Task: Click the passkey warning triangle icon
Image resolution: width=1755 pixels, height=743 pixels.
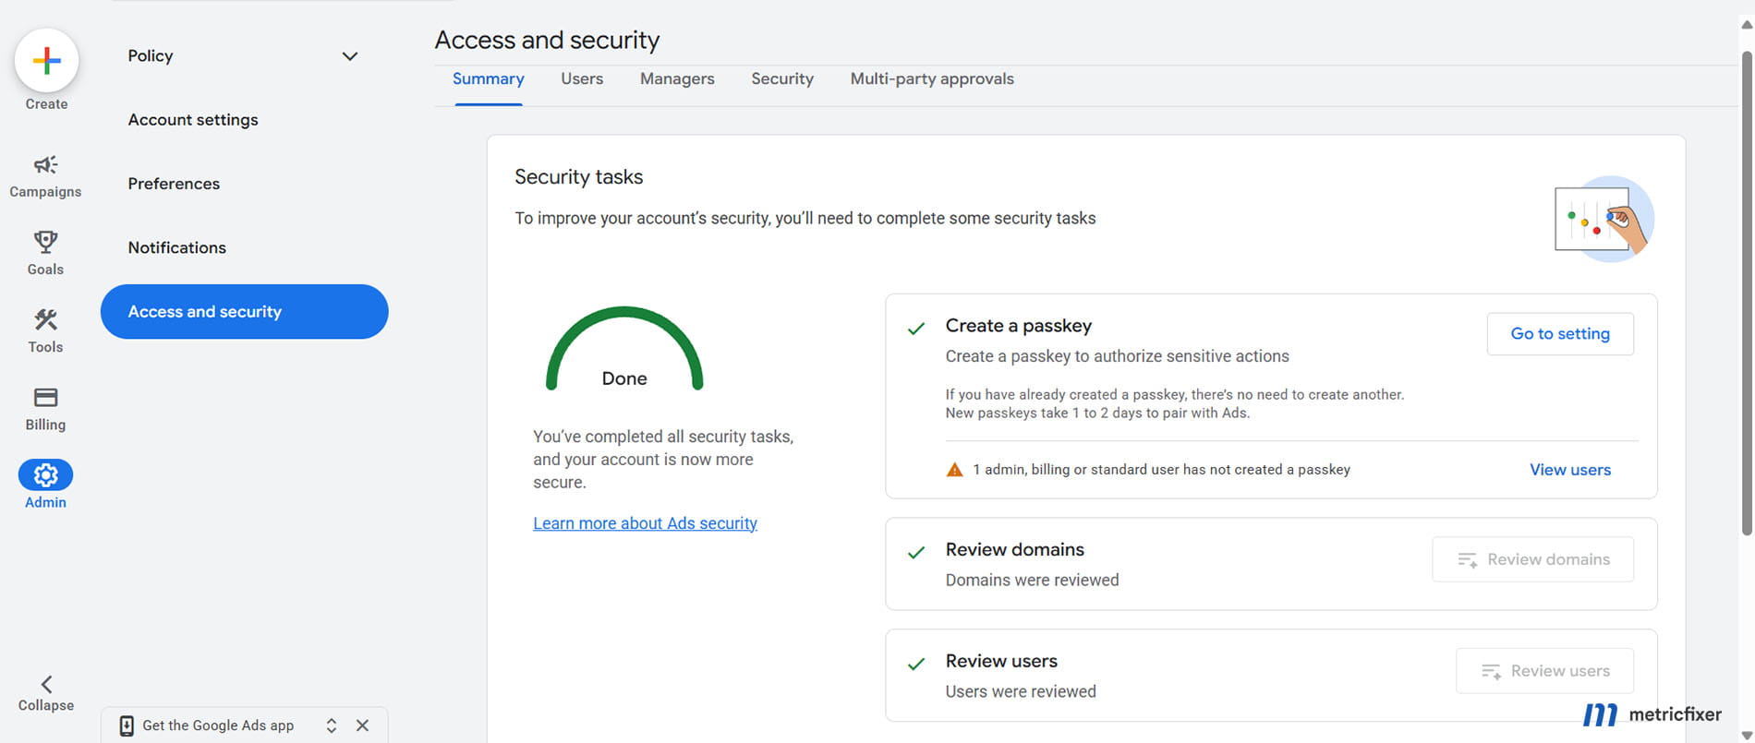Action: (x=955, y=470)
